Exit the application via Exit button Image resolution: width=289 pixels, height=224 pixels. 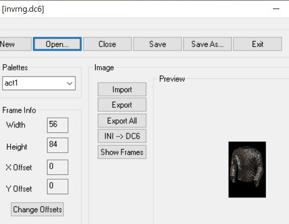(257, 44)
